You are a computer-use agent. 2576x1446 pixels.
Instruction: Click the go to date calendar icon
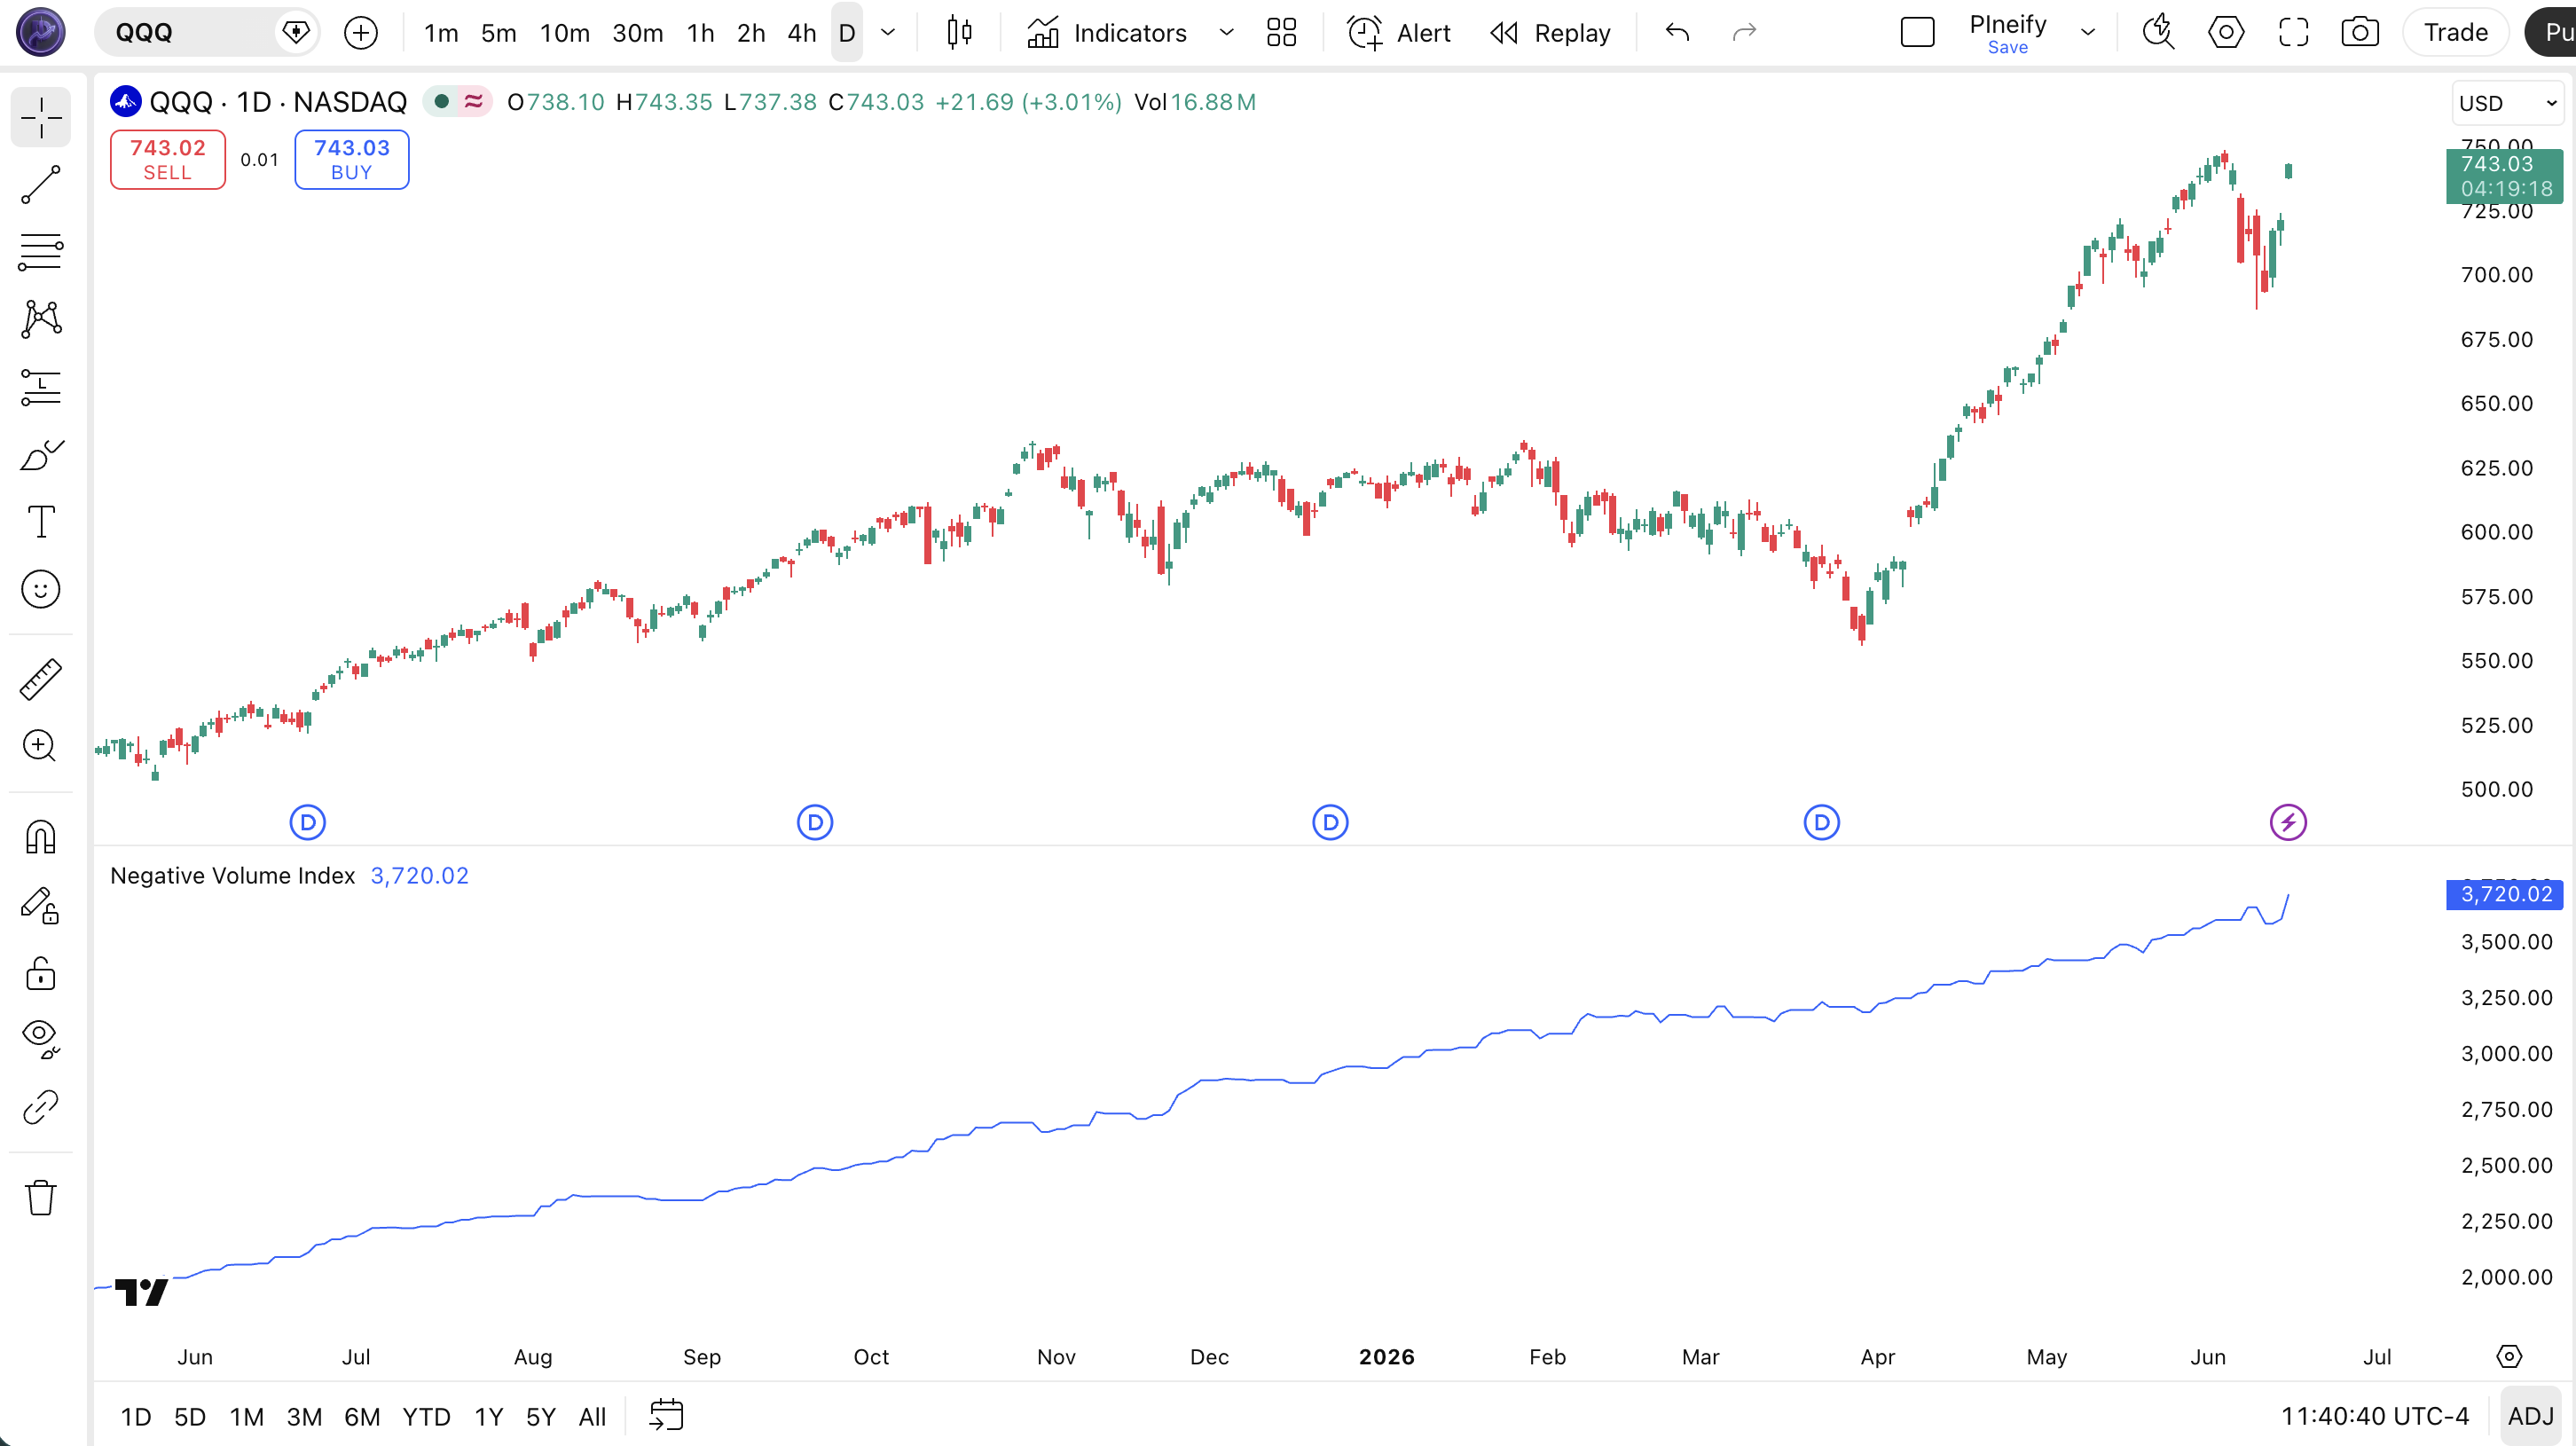point(666,1416)
